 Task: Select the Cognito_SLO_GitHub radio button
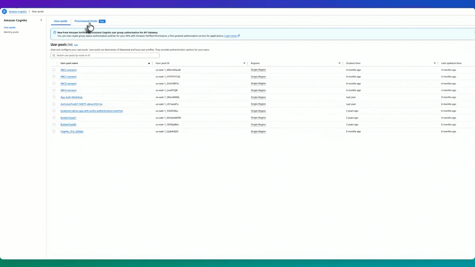pyautogui.click(x=54, y=131)
